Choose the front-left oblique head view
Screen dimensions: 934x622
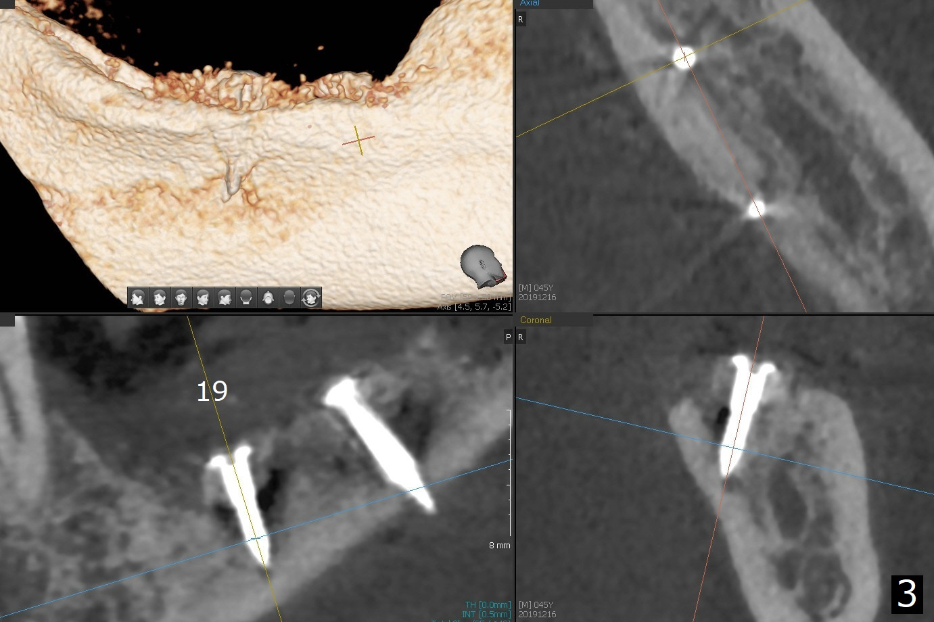pos(160,297)
